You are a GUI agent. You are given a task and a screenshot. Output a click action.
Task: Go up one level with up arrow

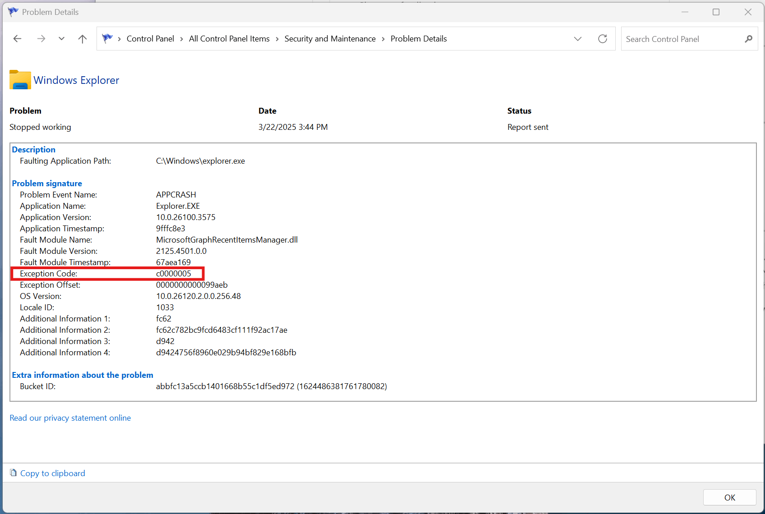tap(82, 39)
